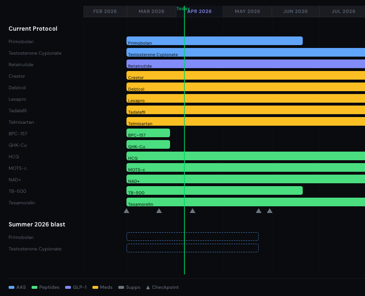Open the MOTS-c timeline bar

pyautogui.click(x=246, y=167)
